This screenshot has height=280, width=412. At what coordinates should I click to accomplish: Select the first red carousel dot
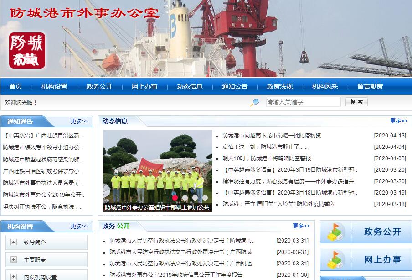point(175,198)
